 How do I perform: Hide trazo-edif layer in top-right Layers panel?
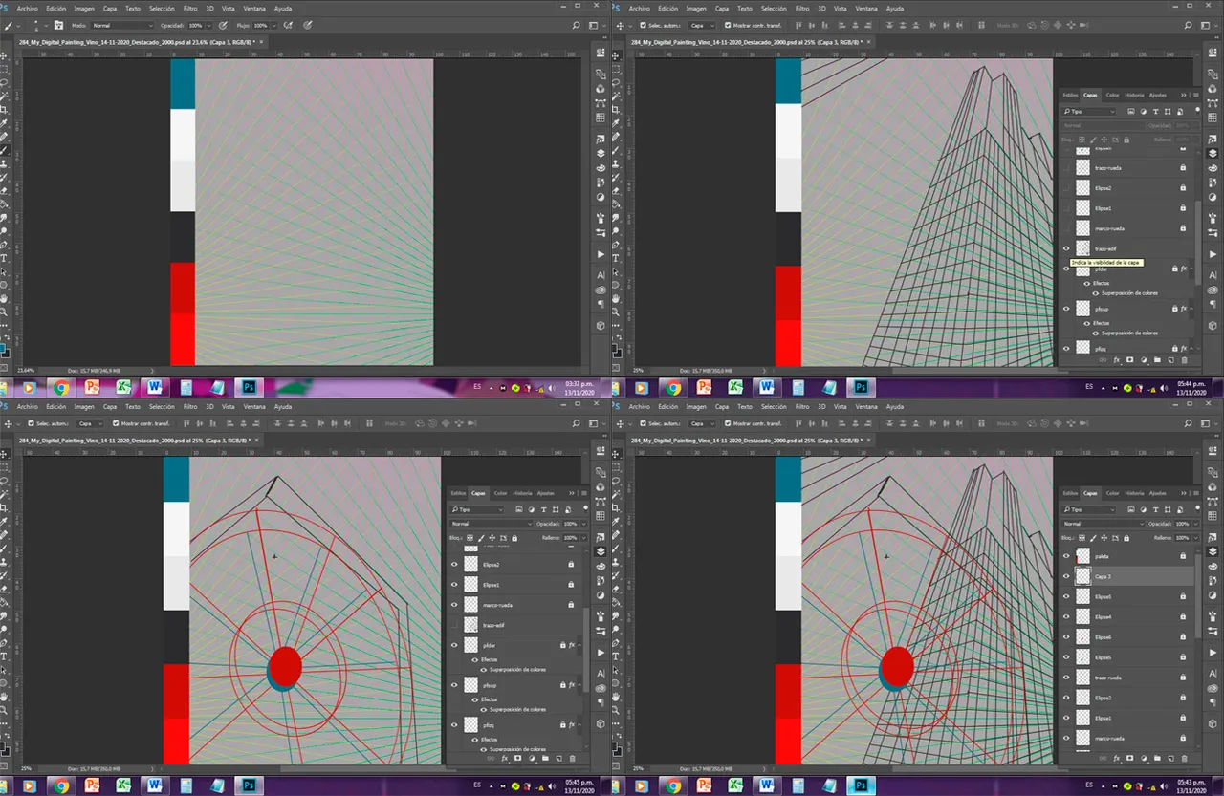click(1066, 248)
